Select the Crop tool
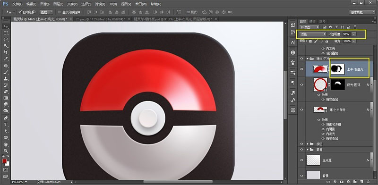 [x=6, y=52]
